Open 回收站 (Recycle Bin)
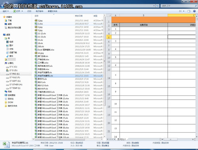This screenshot has width=198, height=150. point(9,99)
